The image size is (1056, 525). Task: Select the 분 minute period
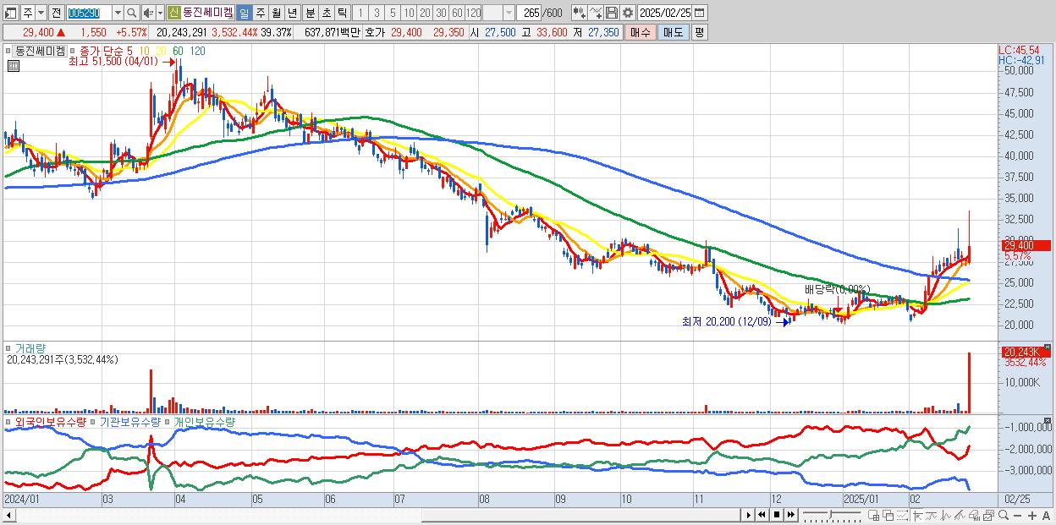[311, 13]
